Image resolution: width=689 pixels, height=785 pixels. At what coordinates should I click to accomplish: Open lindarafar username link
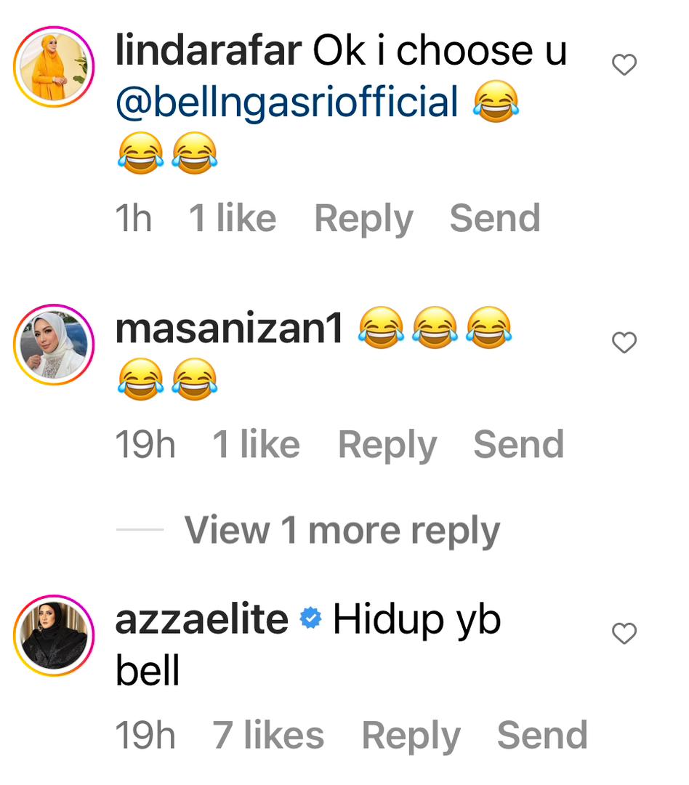point(209,50)
